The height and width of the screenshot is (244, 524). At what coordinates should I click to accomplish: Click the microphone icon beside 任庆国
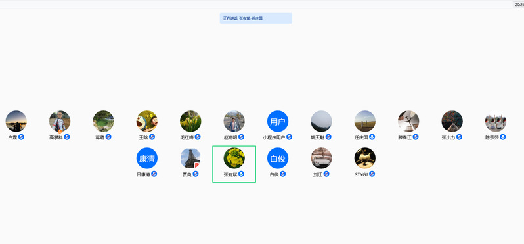372,137
